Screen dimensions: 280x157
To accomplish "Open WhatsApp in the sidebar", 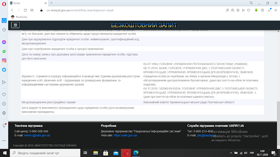I will 4,51.
